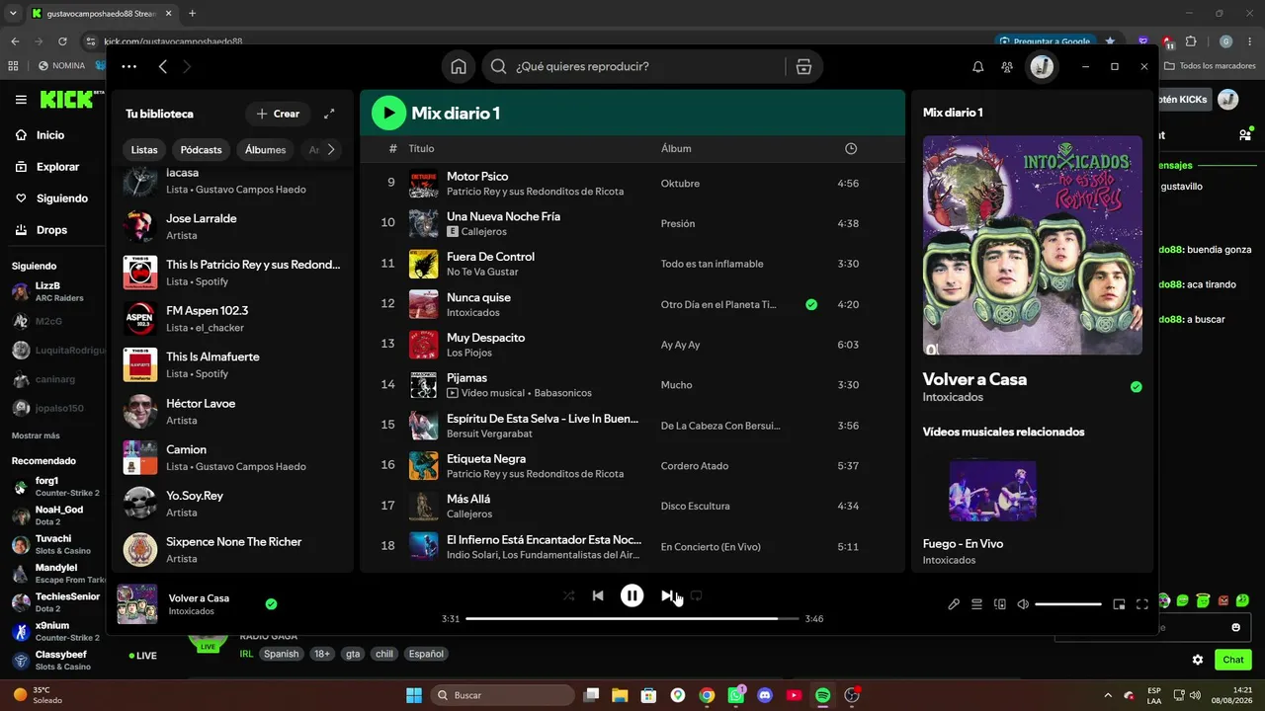Play Mix diario 1 with green play button
Screen dimensions: 1265x711
pyautogui.click(x=388, y=113)
